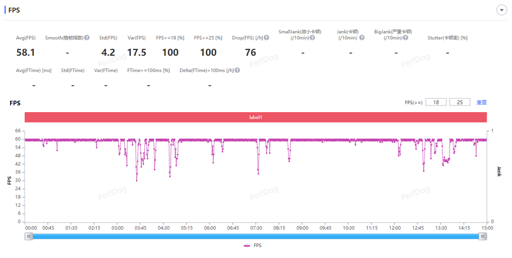Screen dimensions: 512x258
Task: Open help icon for SmallJank metric
Action: tap(312, 38)
